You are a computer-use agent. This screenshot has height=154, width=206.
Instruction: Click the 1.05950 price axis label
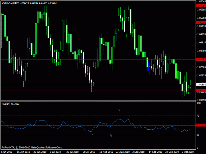[201, 18]
